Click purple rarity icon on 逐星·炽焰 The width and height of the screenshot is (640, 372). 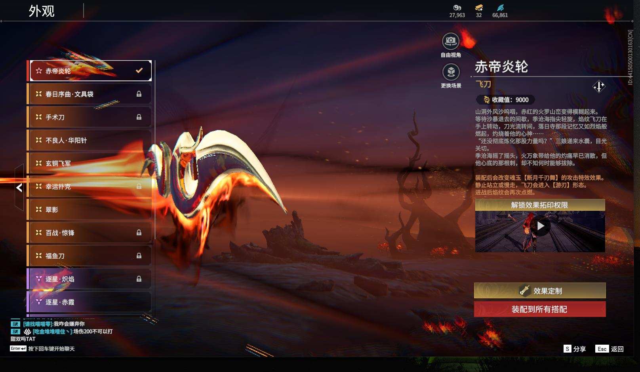click(x=39, y=279)
